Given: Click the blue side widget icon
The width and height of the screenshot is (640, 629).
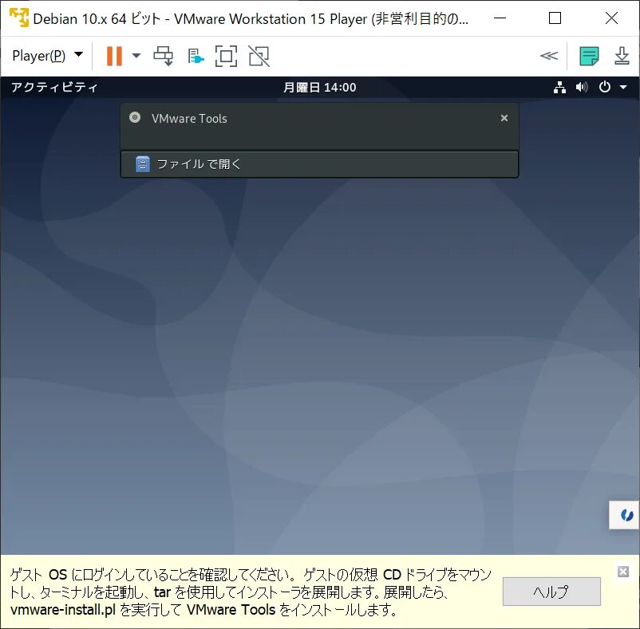Looking at the screenshot, I should (x=626, y=515).
